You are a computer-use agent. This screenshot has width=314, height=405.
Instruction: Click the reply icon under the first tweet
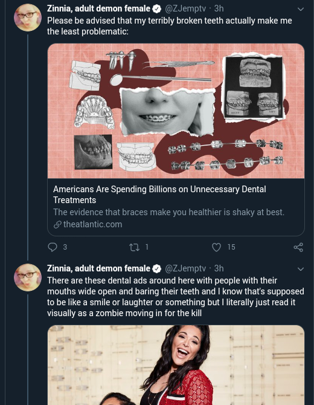pyautogui.click(x=53, y=247)
